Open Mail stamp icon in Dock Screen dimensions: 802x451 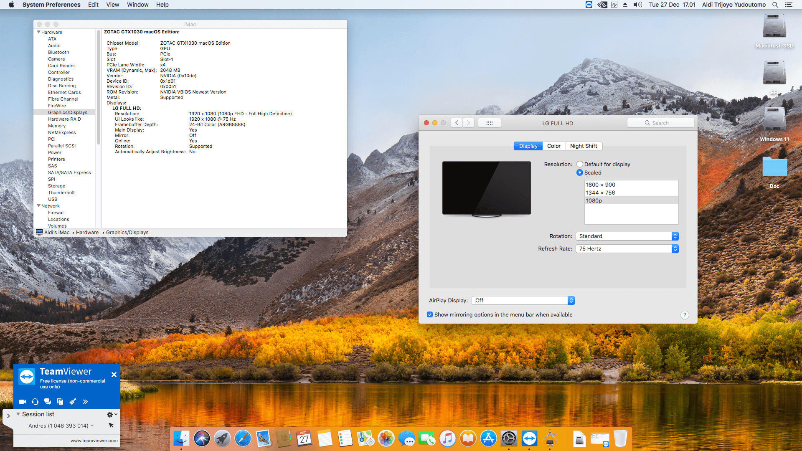pyautogui.click(x=263, y=438)
